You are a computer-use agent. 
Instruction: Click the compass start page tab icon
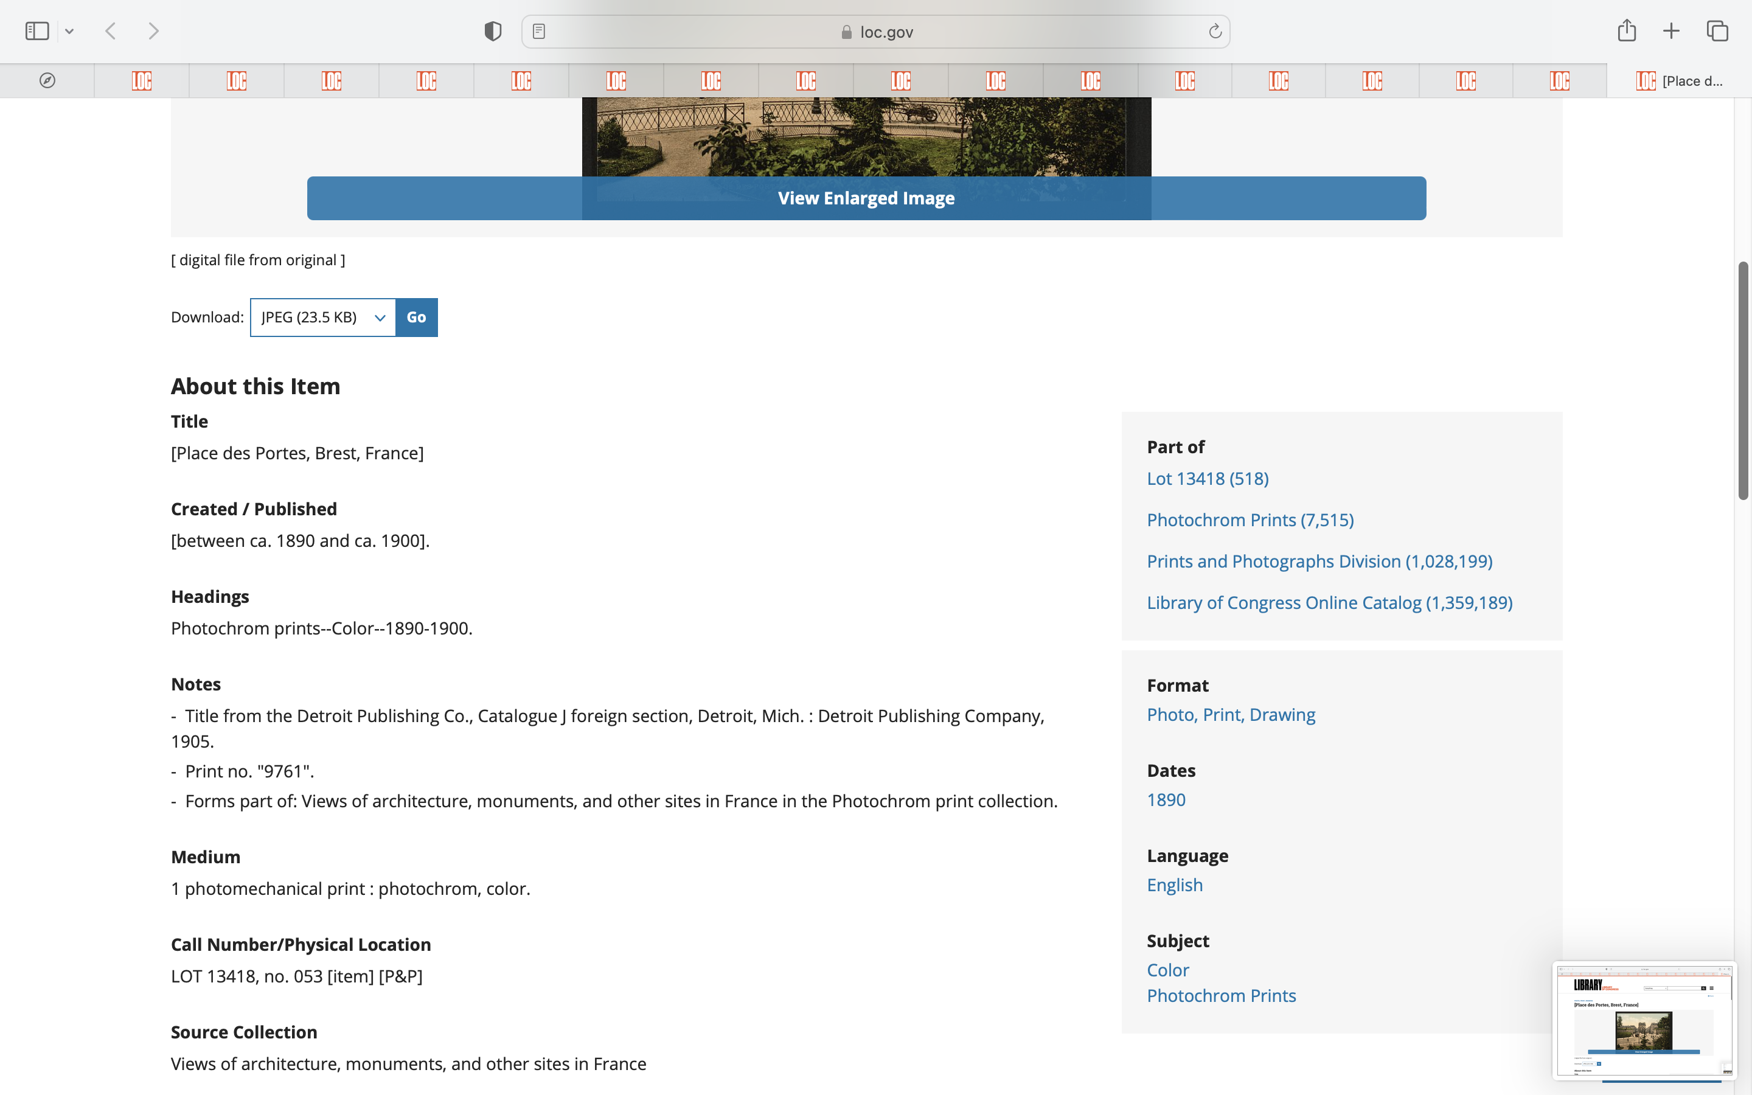point(47,80)
